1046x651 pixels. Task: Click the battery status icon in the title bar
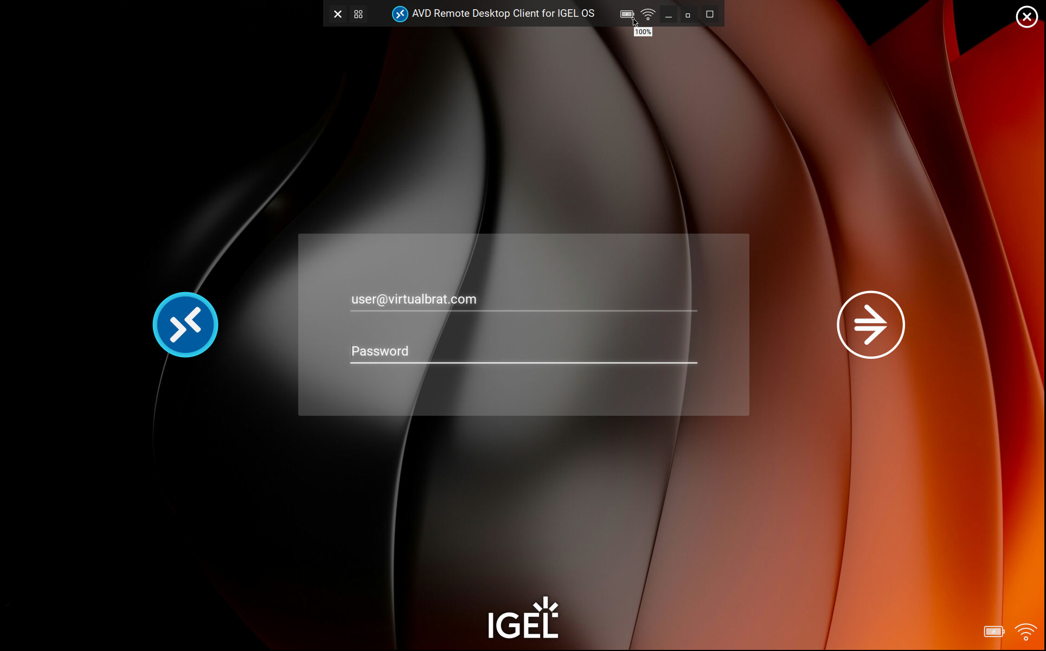[x=626, y=14]
